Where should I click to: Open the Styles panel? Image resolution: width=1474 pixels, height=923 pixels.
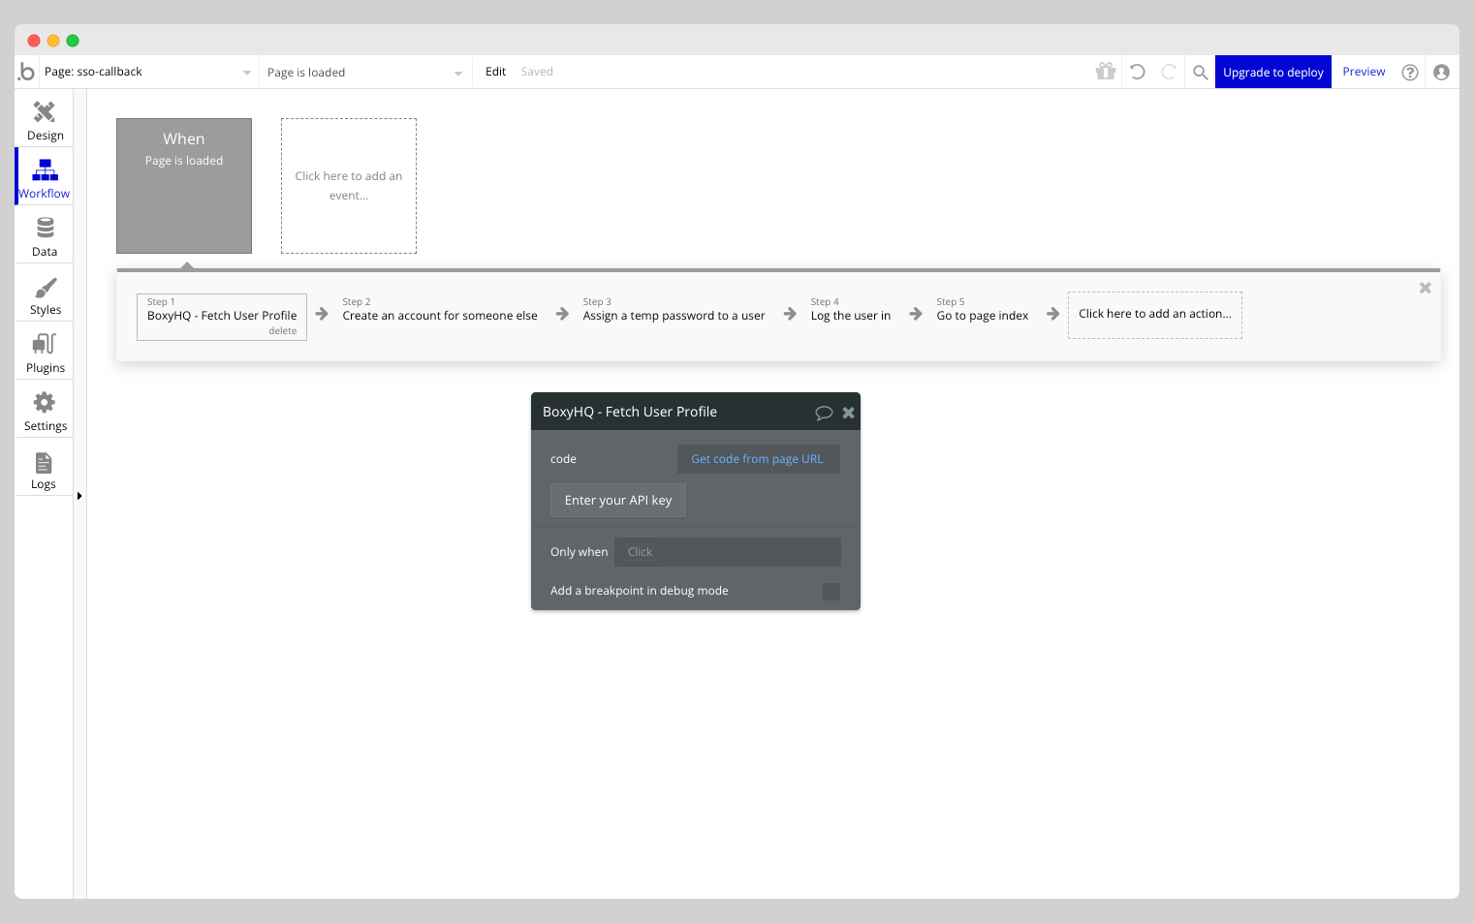tap(44, 292)
